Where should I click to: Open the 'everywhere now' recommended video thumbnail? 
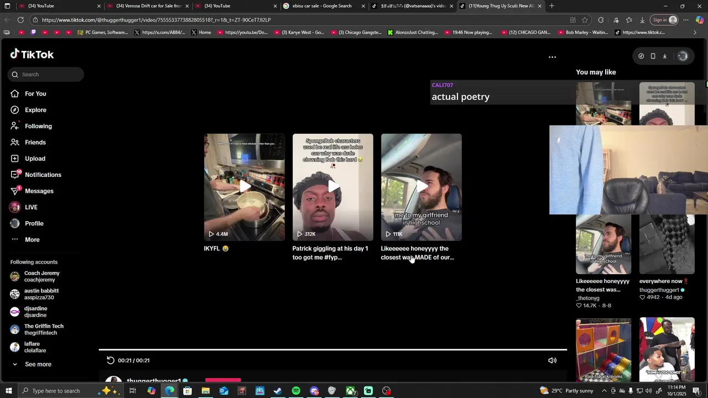667,244
